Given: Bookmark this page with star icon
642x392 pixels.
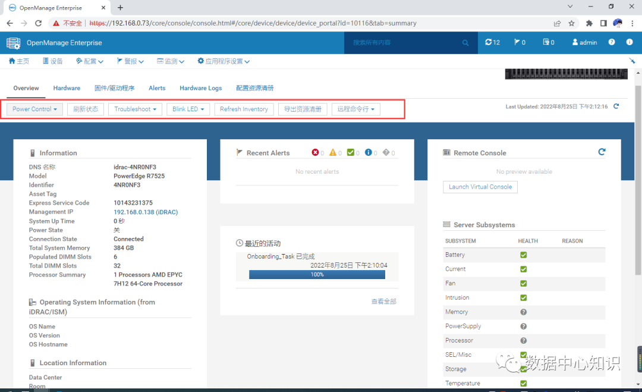Looking at the screenshot, I should tap(572, 23).
